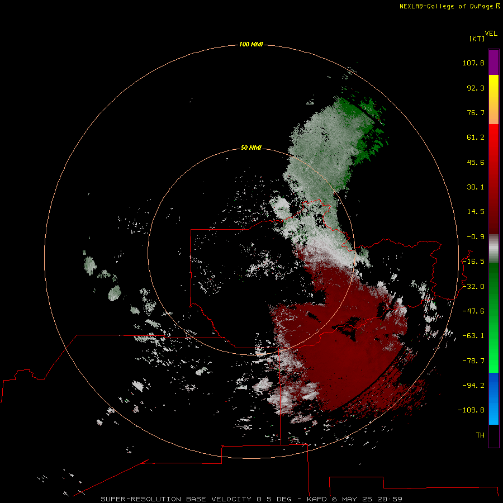503x503 pixels.
Task: Click the 92.3 scale value
Action: pos(476,88)
